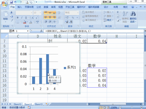The height and width of the screenshot is (109, 146).
Task: Insert a new worksheet tab icon
Action: (47, 104)
